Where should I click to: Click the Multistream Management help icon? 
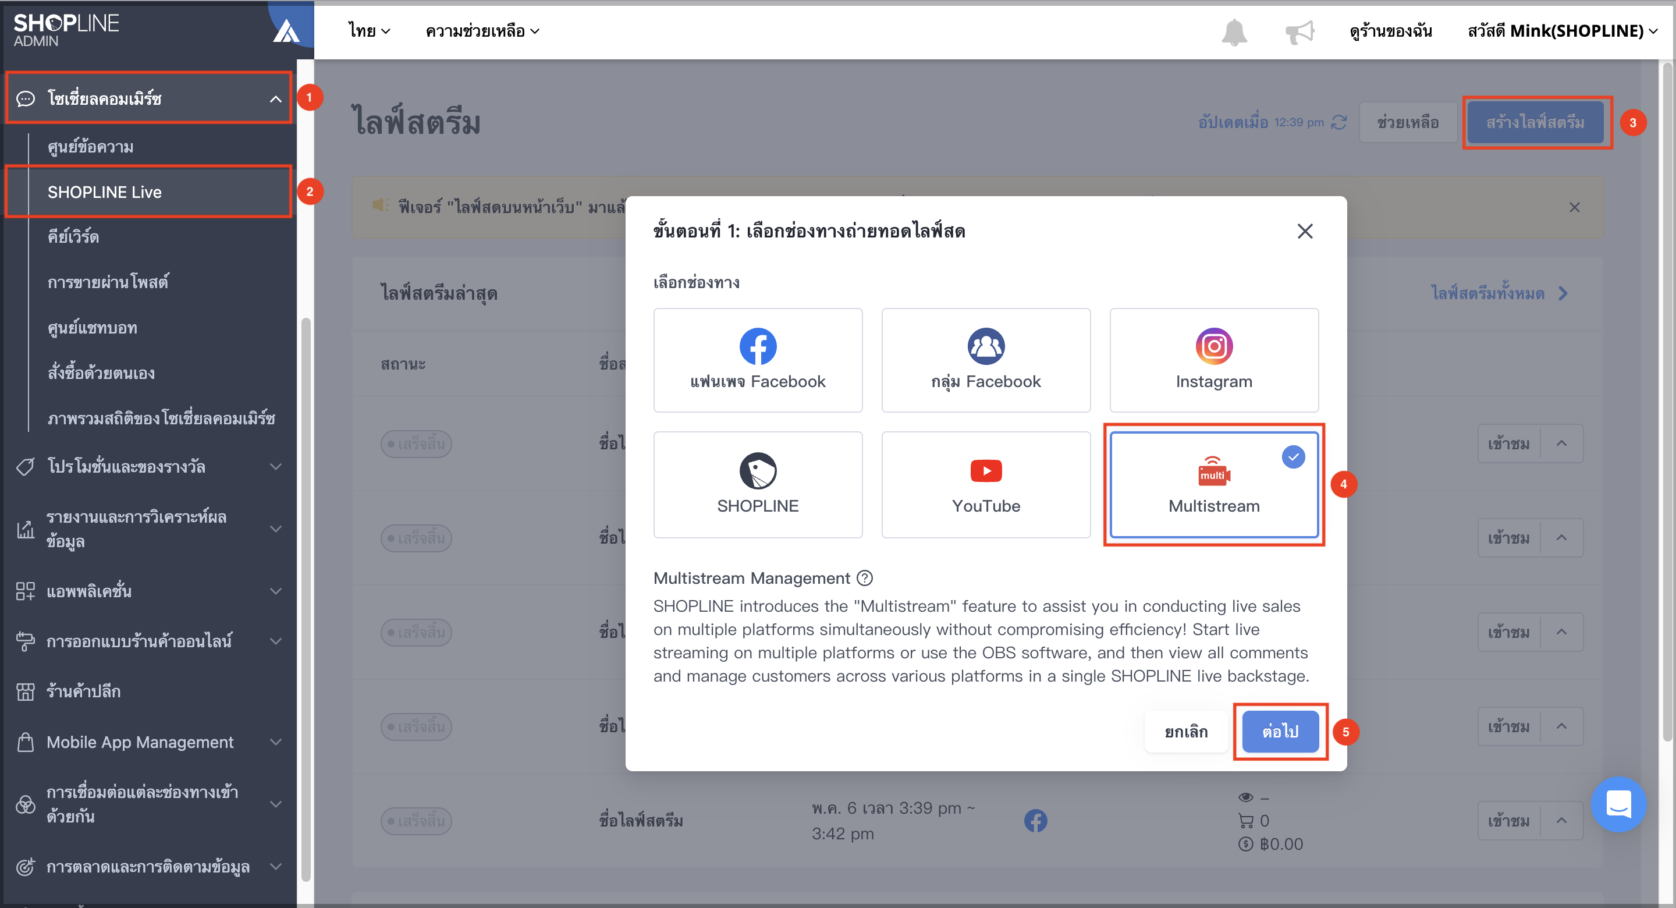(865, 578)
